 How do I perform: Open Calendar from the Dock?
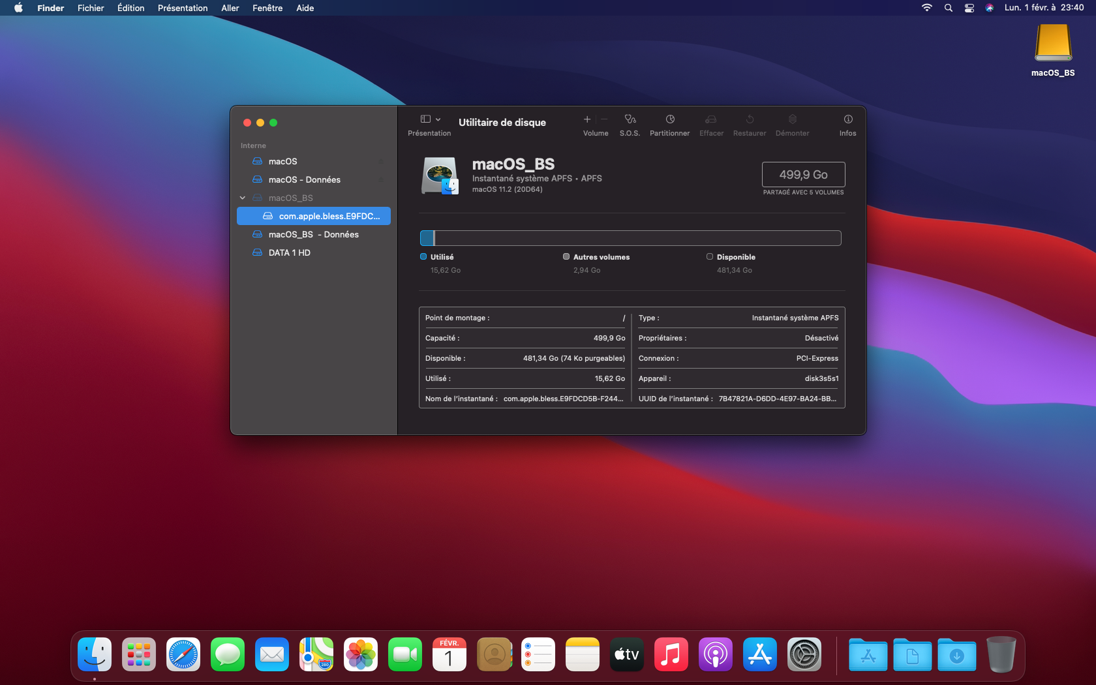click(449, 654)
